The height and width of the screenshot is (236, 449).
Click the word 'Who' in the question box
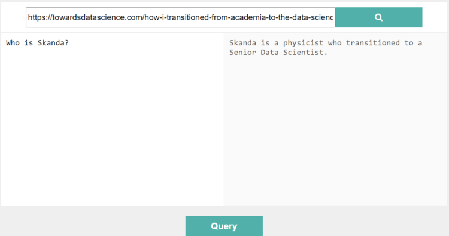pos(13,43)
